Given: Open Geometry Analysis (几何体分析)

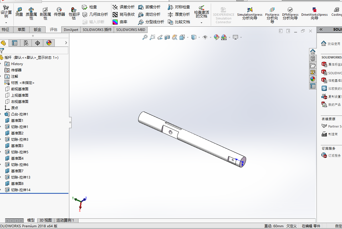Looking at the screenshot, I should pos(95,14).
